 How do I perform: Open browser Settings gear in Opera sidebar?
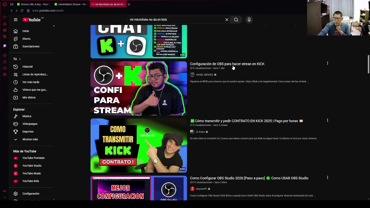point(5,75)
